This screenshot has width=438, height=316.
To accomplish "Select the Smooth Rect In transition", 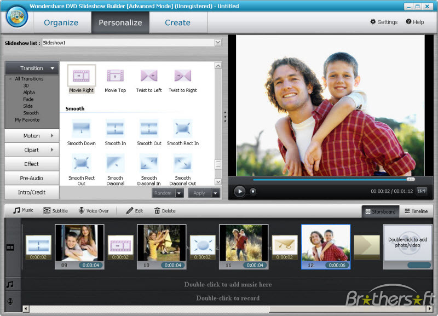I will pos(183,129).
